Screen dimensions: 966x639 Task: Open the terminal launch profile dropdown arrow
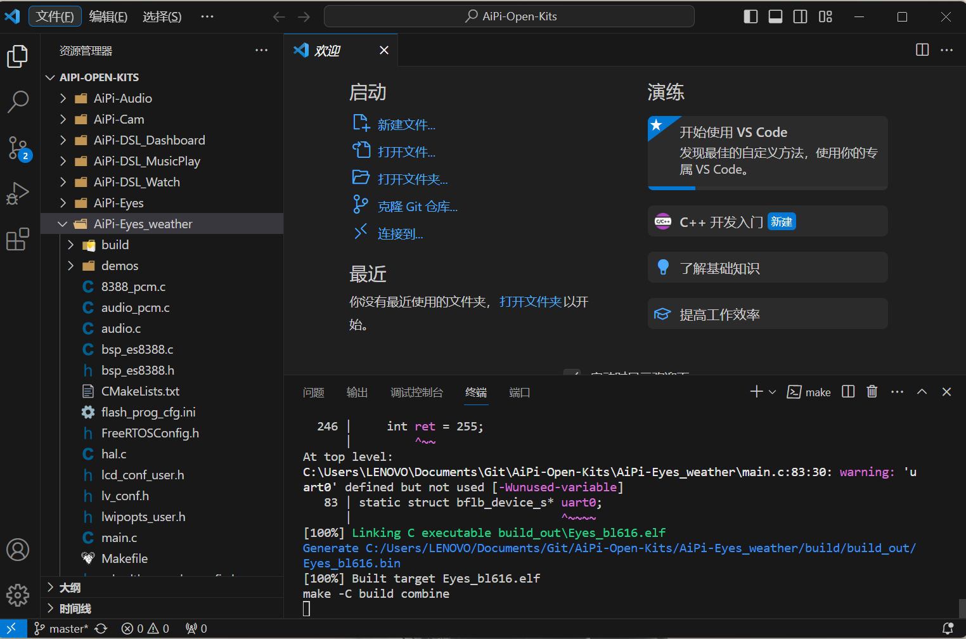click(x=772, y=392)
